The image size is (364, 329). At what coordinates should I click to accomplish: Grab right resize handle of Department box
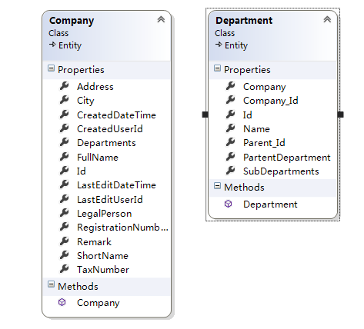[340, 115]
